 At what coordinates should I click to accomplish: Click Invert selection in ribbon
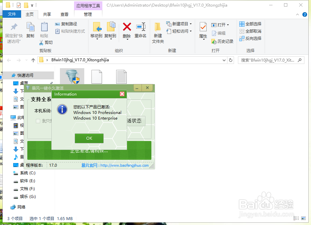coord(250,38)
